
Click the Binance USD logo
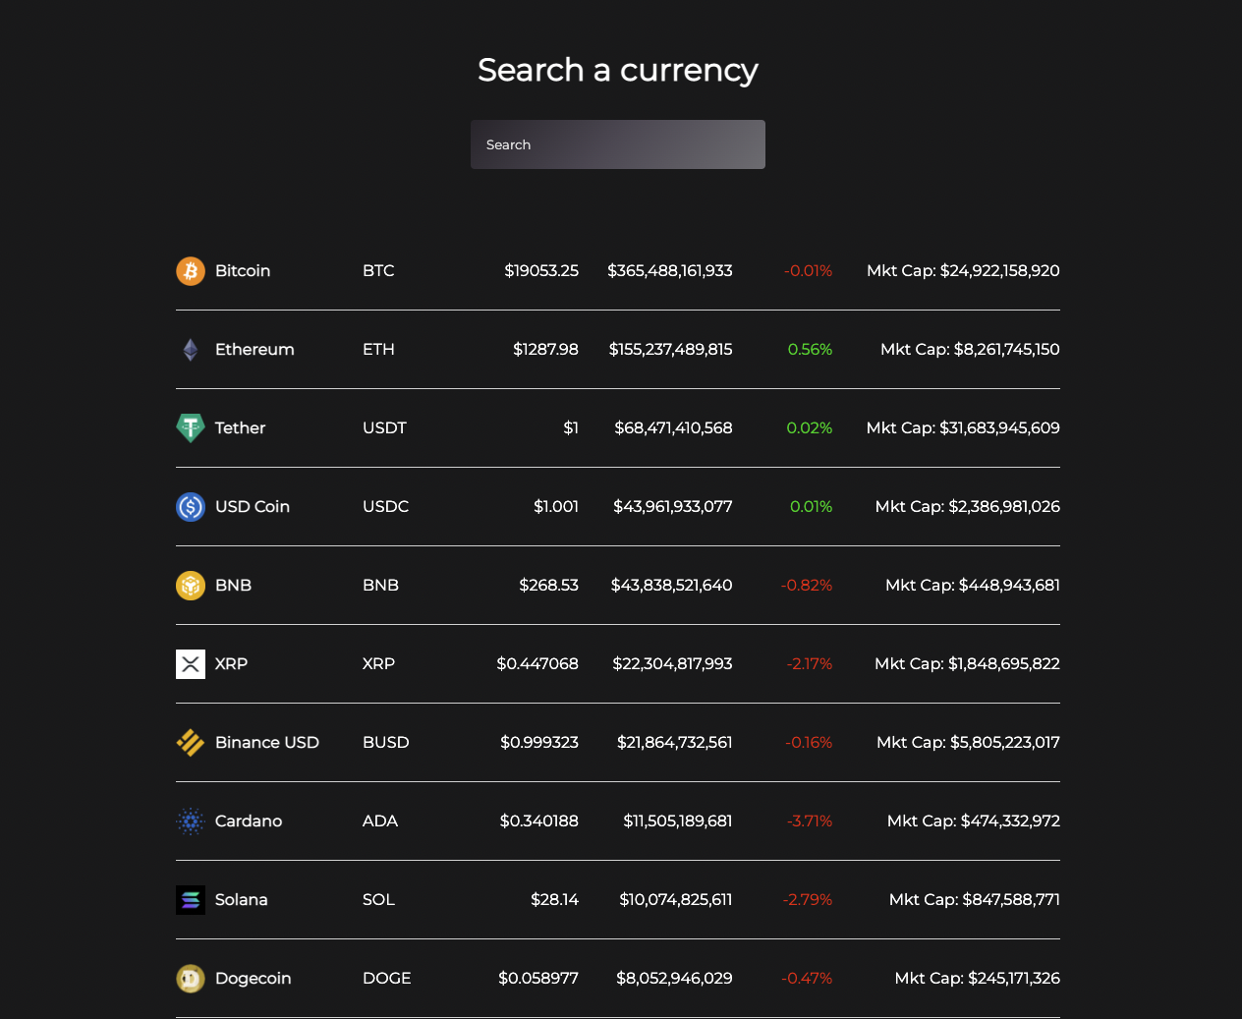tap(191, 743)
